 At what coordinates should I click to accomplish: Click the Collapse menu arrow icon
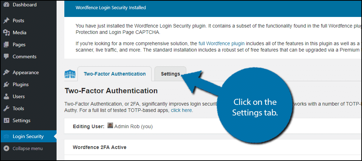[x=6, y=148]
